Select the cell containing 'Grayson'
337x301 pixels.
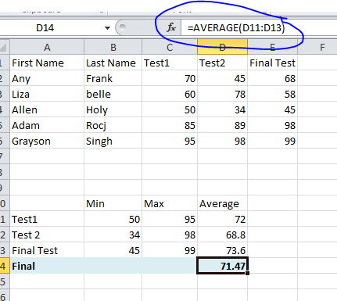tap(47, 141)
